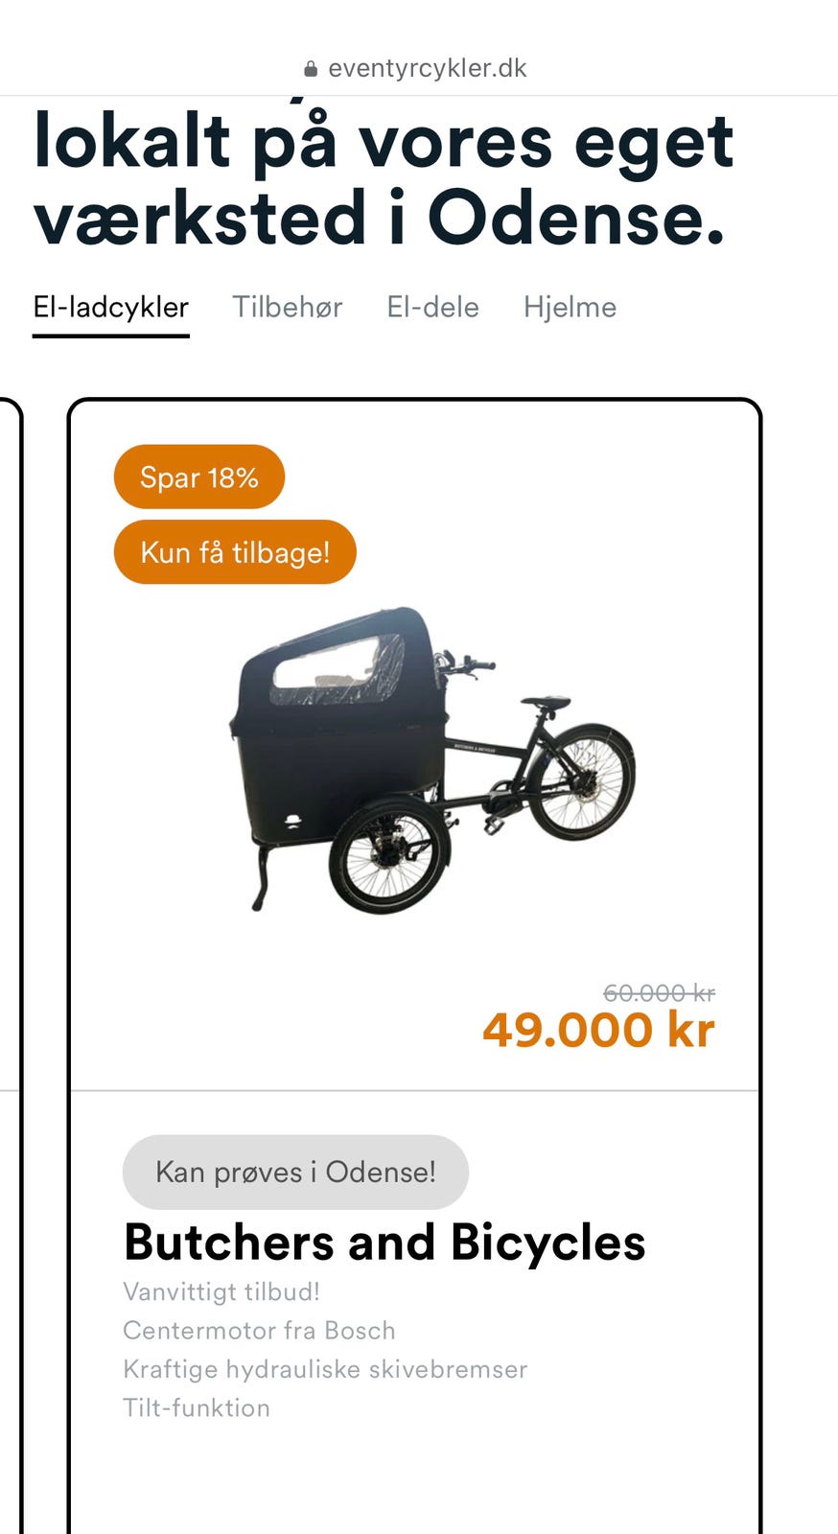Switch to the El-ladcykler tab
Viewport: 838px width, 1534px height.
111,307
